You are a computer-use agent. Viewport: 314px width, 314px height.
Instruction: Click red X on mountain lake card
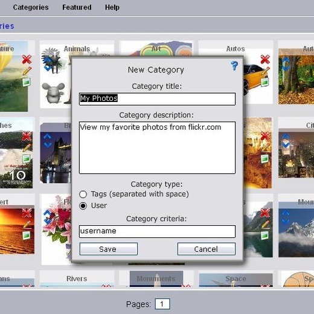pos(265,213)
